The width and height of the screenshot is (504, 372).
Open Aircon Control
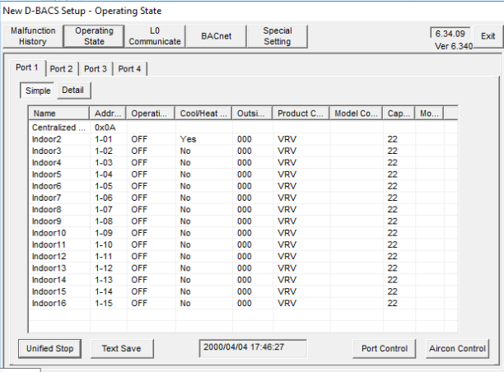[458, 348]
